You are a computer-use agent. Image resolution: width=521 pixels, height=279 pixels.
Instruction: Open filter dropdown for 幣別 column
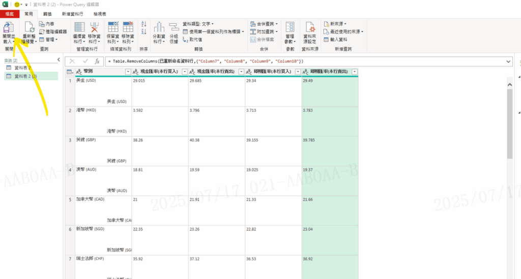pos(128,72)
